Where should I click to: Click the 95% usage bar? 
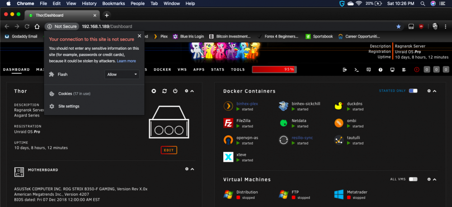(x=274, y=70)
